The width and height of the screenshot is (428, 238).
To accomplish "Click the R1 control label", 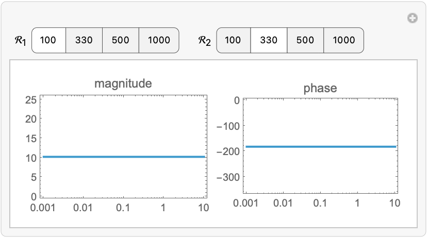I will [x=22, y=41].
